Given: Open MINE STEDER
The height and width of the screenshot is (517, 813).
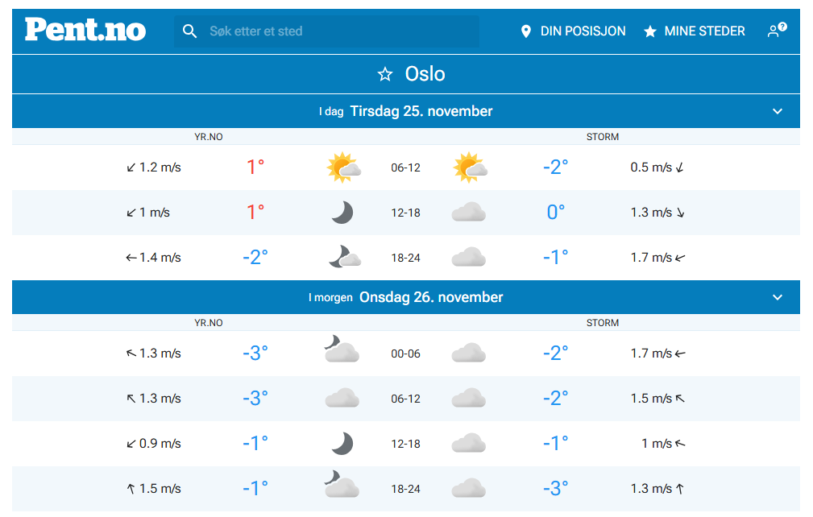Looking at the screenshot, I should 704,31.
